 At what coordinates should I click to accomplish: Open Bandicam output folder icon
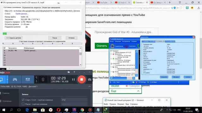click(69, 72)
